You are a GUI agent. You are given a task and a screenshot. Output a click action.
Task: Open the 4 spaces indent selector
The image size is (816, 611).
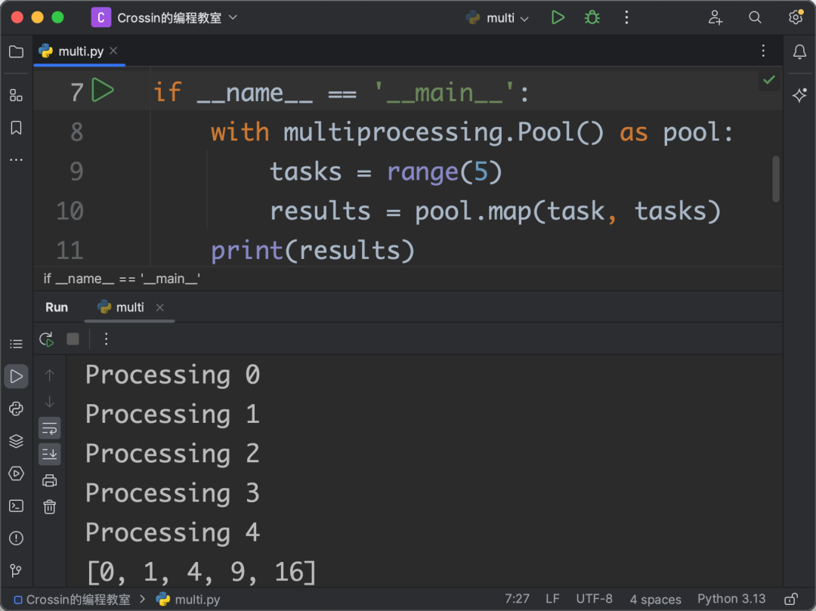pos(655,599)
